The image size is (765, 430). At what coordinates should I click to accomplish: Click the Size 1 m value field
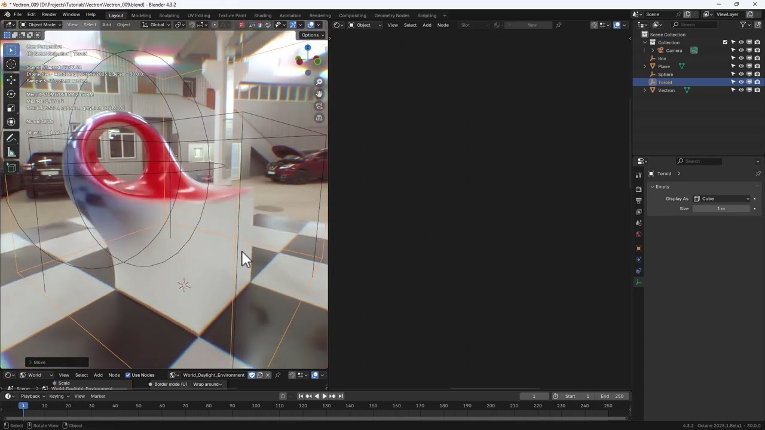[721, 208]
